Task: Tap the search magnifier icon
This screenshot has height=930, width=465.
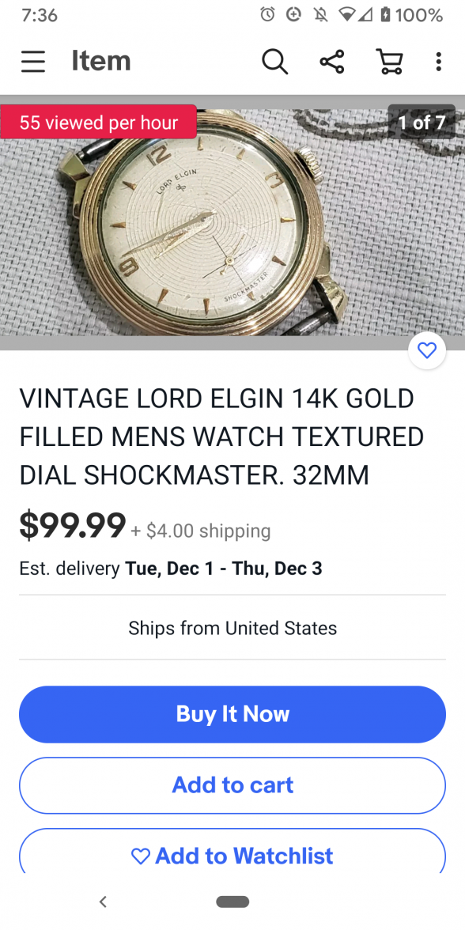Action: coord(275,61)
